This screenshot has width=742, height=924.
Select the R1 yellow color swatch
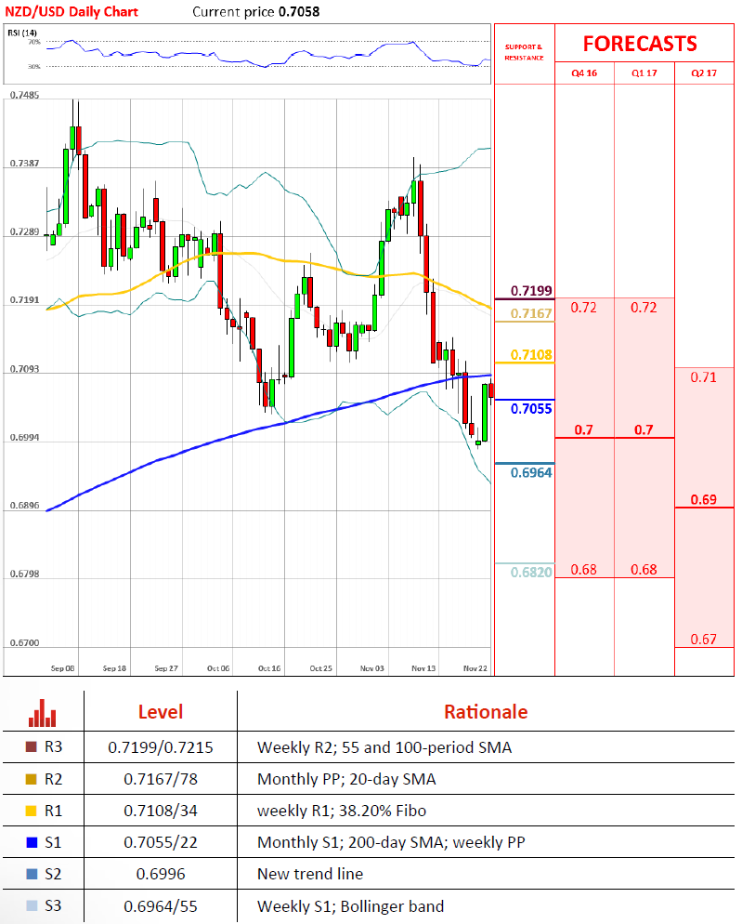(x=32, y=811)
